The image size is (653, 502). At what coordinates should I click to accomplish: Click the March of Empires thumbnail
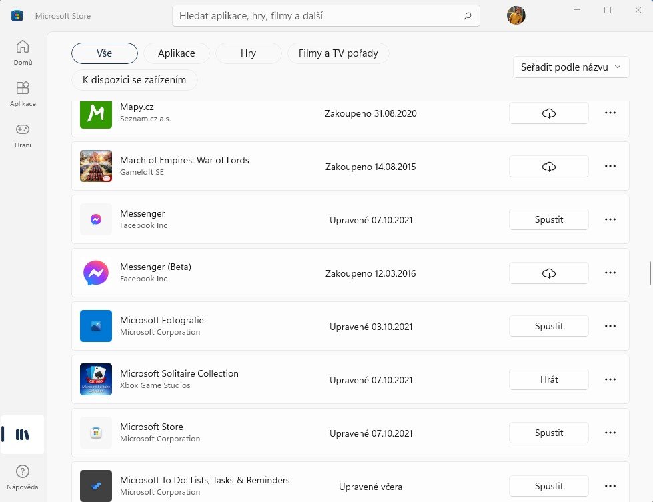point(96,166)
